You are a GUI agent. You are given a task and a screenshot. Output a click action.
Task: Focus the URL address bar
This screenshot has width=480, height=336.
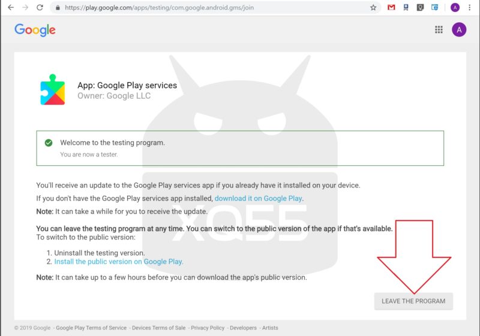[210, 8]
